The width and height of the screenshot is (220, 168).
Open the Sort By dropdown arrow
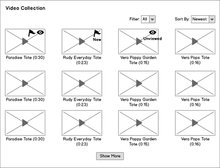212,19
